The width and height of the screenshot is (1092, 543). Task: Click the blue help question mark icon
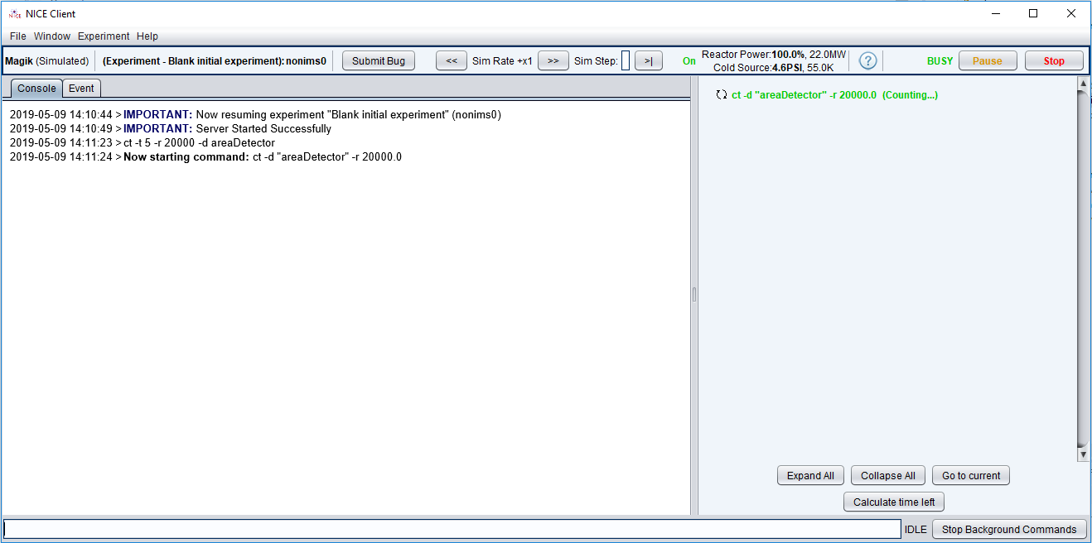click(x=867, y=61)
